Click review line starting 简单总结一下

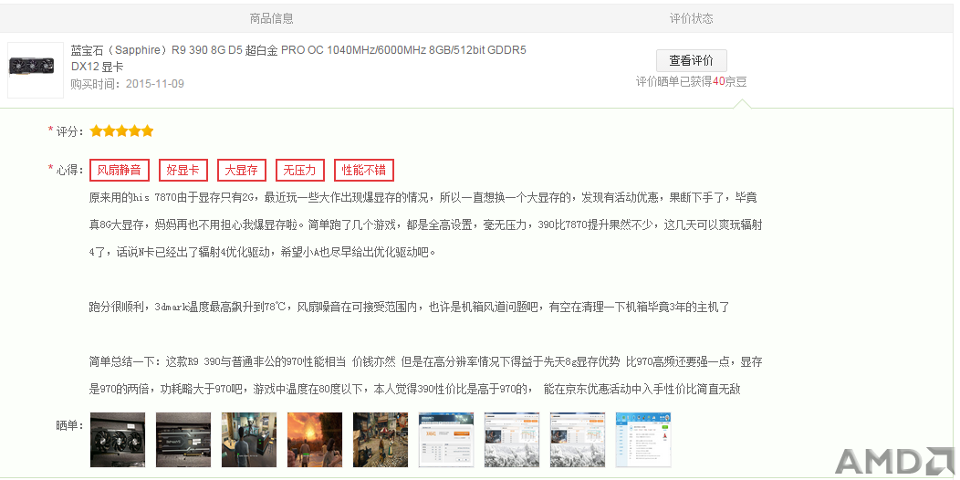point(425,361)
